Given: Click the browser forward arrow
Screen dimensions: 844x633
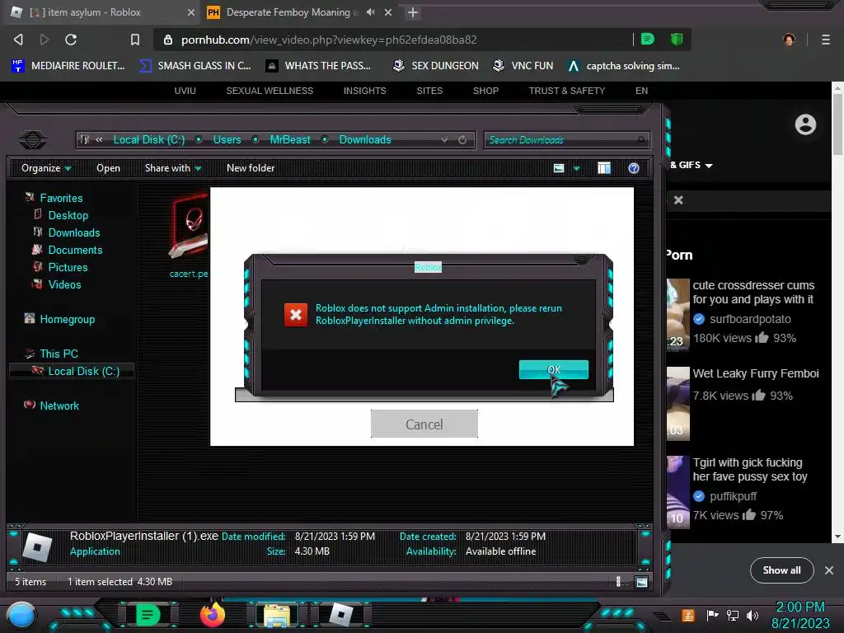Looking at the screenshot, I should tap(45, 40).
